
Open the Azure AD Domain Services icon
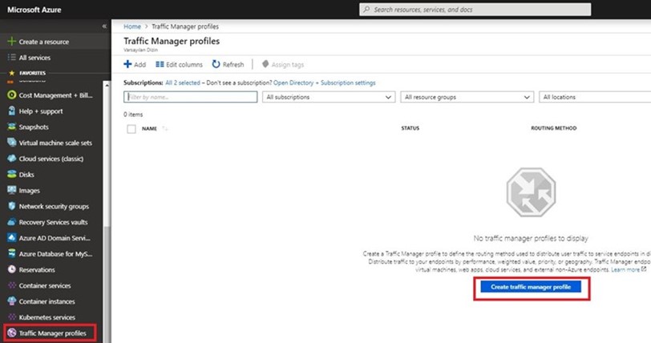11,238
